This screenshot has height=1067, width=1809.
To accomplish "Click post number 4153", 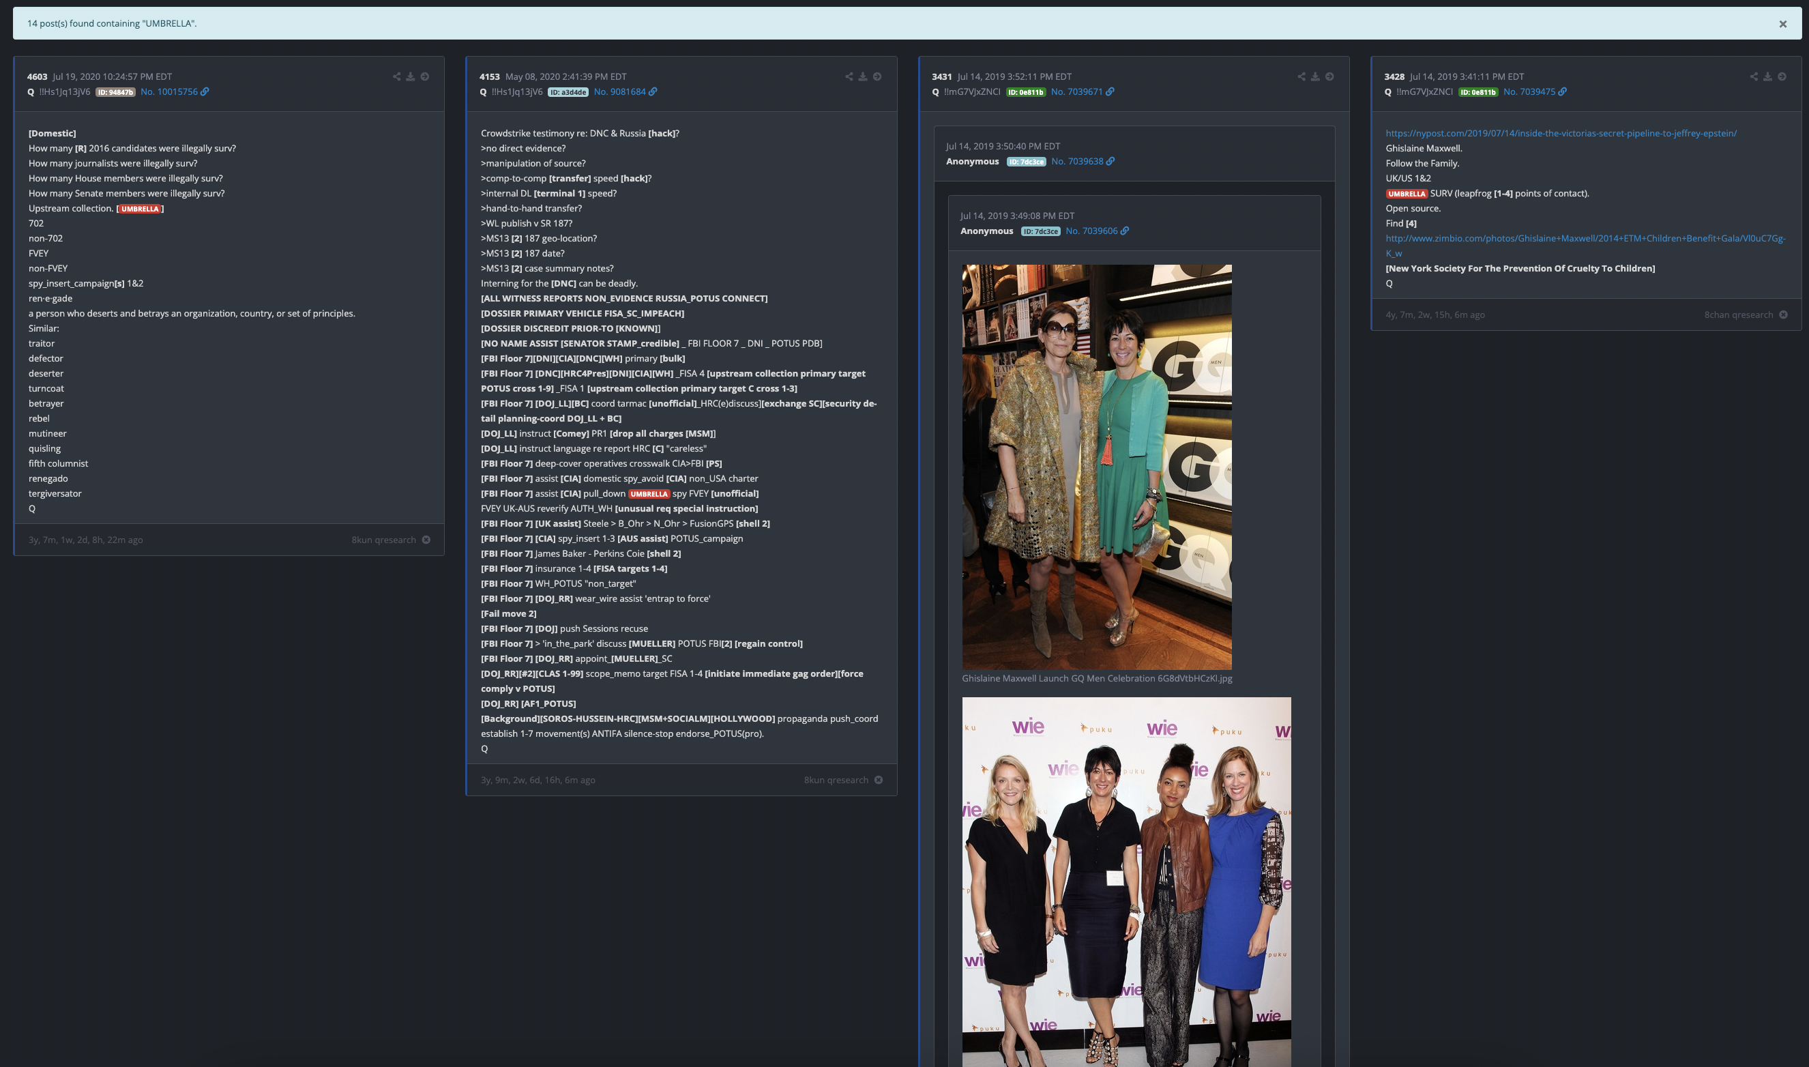I will [x=490, y=76].
